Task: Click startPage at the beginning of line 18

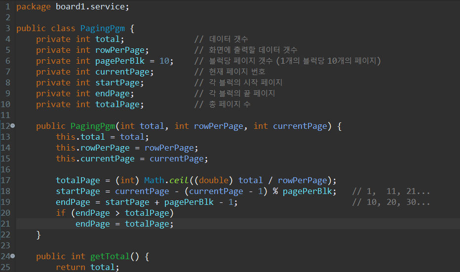Action: (x=78, y=192)
